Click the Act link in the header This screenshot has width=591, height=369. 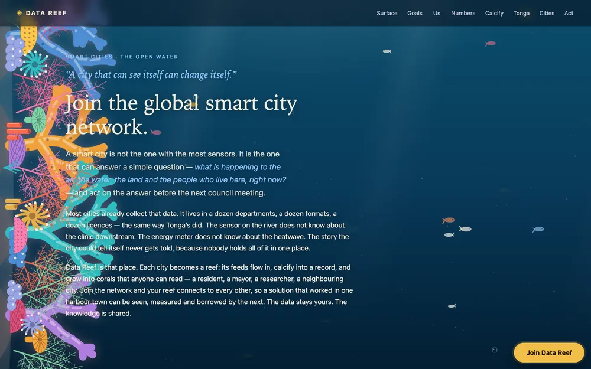[569, 13]
